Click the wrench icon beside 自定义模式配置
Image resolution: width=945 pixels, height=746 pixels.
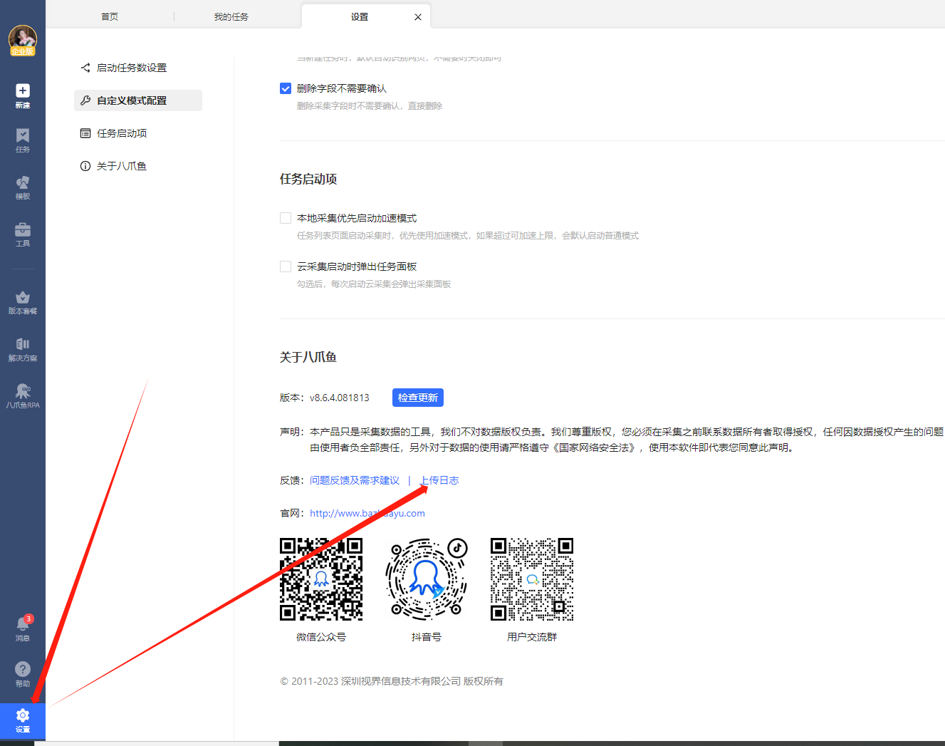[x=85, y=100]
